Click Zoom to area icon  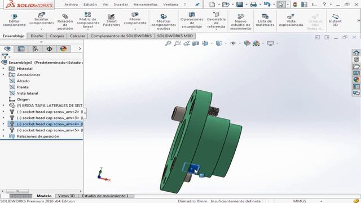pos(177,43)
